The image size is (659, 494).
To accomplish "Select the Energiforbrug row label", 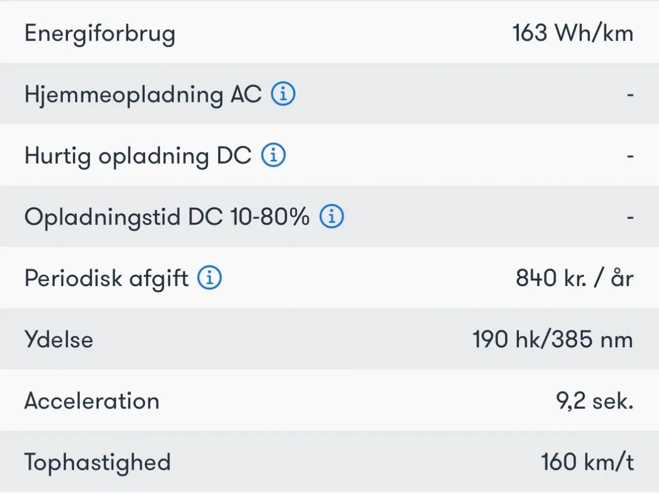I will [x=100, y=33].
